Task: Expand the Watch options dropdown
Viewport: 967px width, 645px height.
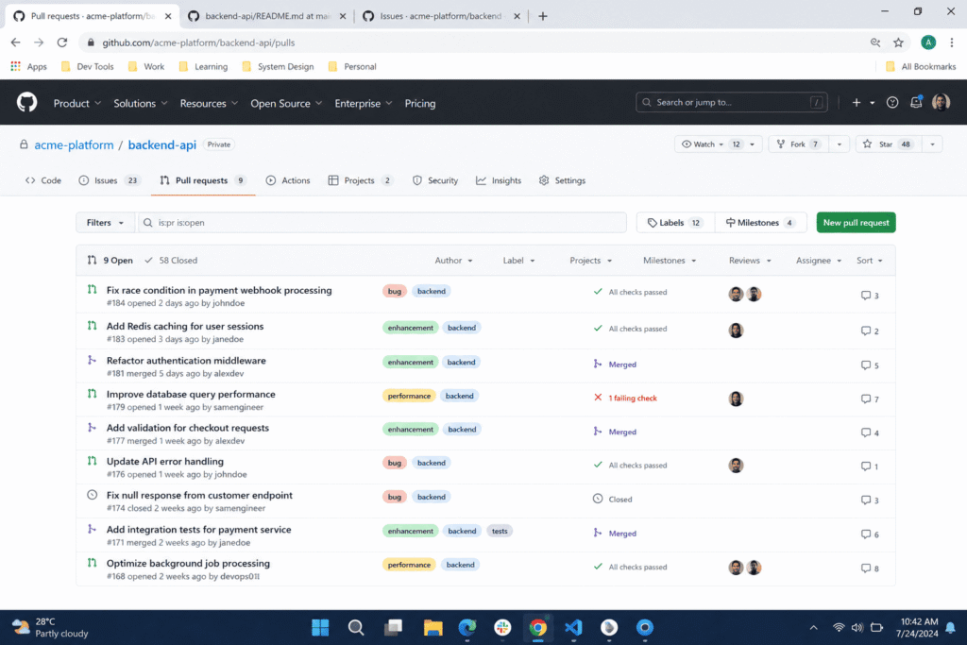Action: [752, 144]
